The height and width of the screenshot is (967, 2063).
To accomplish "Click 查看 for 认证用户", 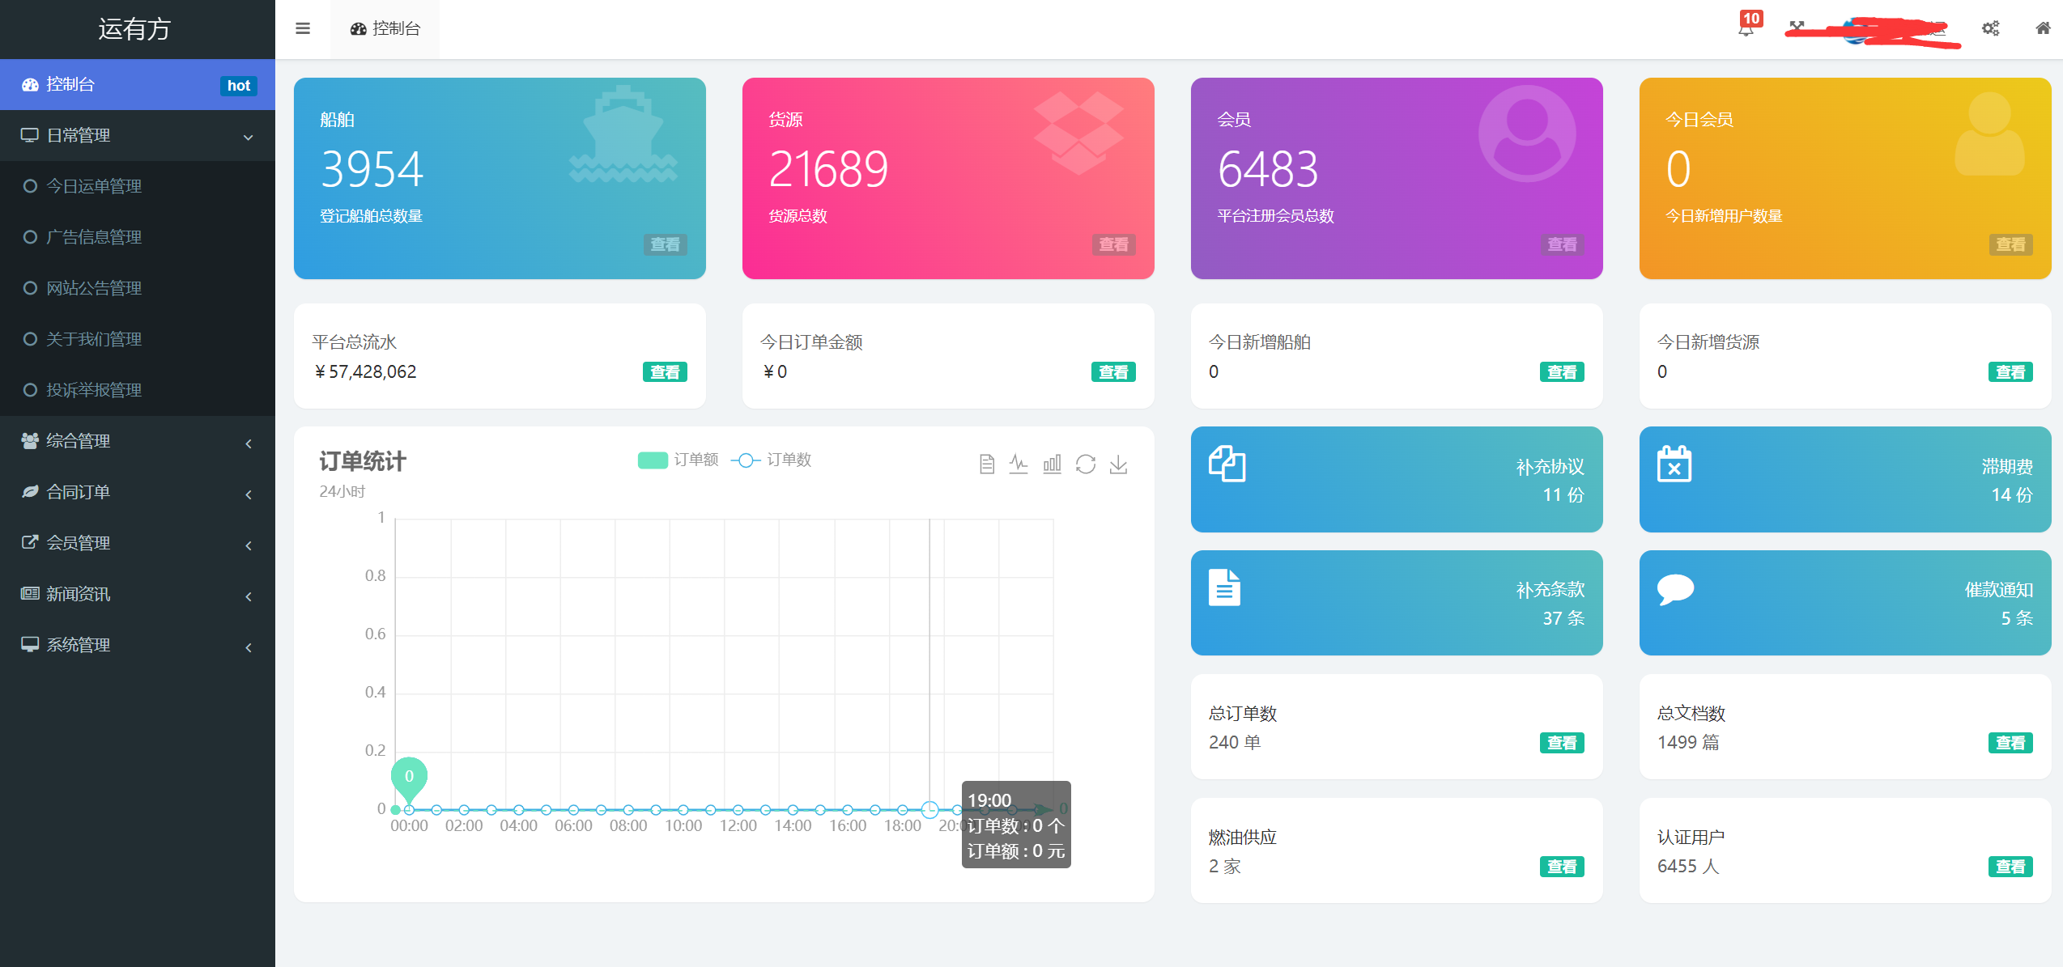I will point(2010,867).
